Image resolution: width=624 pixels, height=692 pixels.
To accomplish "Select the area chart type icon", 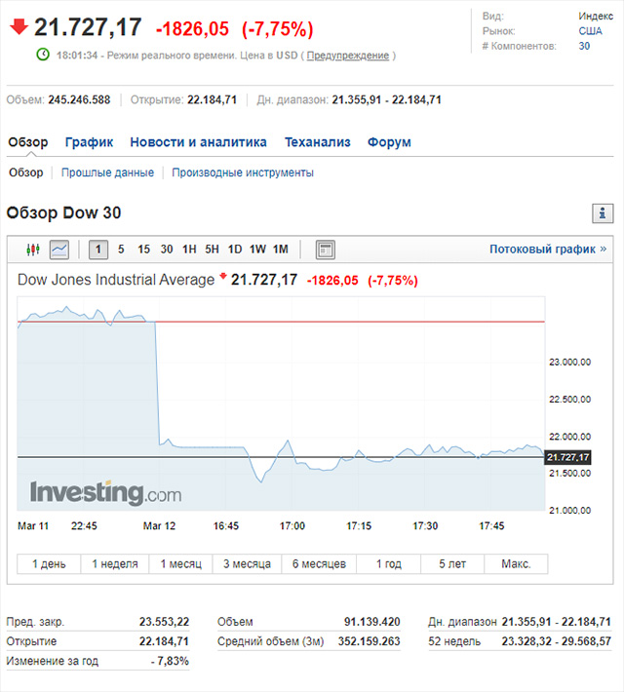I will (x=59, y=250).
